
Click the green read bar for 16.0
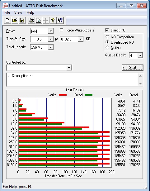[40, 124]
